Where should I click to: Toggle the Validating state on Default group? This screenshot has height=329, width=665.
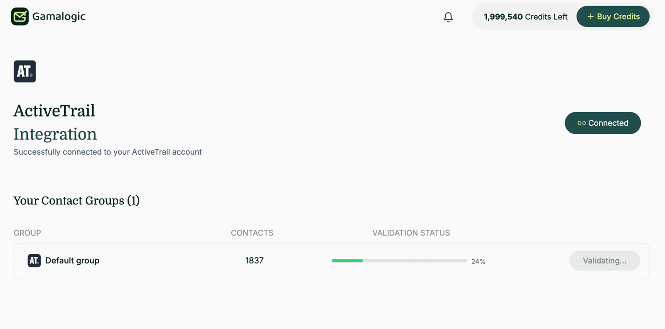pos(605,261)
